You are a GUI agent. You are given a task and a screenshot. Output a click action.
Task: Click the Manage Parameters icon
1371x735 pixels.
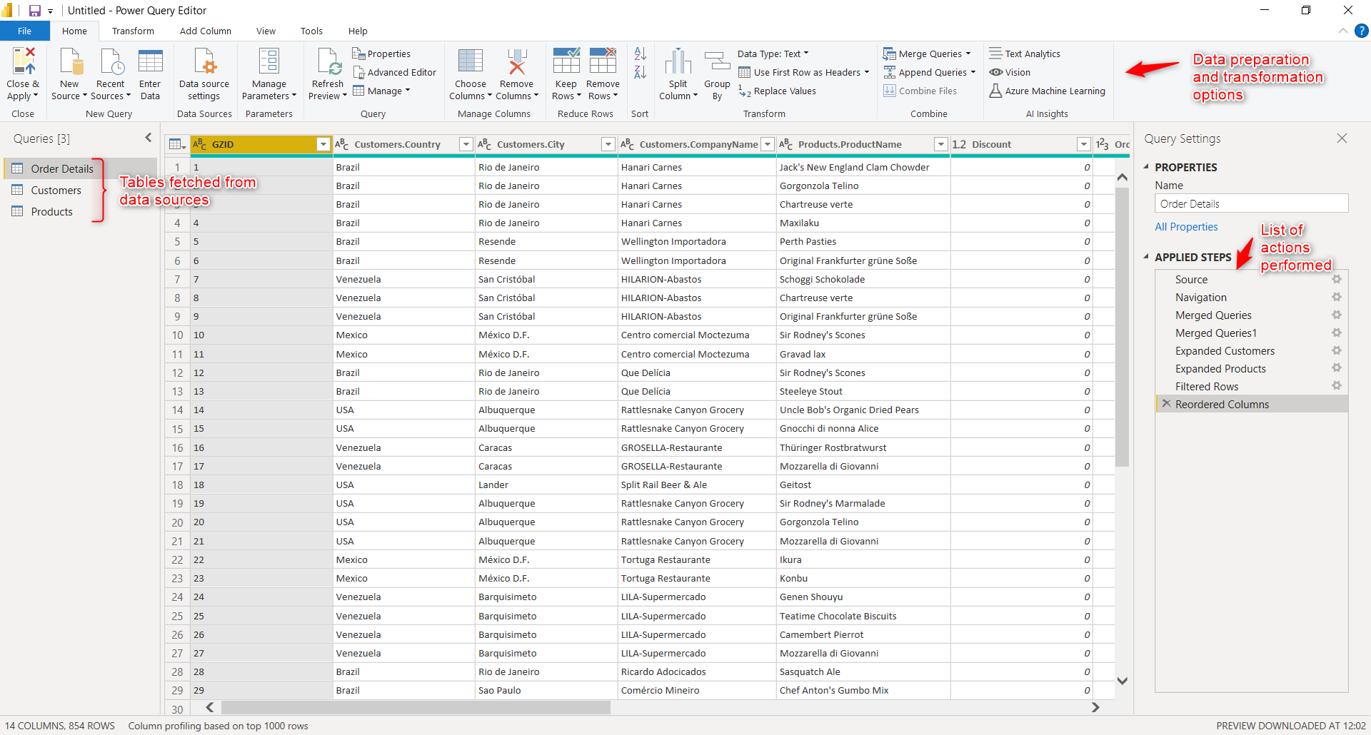pyautogui.click(x=269, y=61)
